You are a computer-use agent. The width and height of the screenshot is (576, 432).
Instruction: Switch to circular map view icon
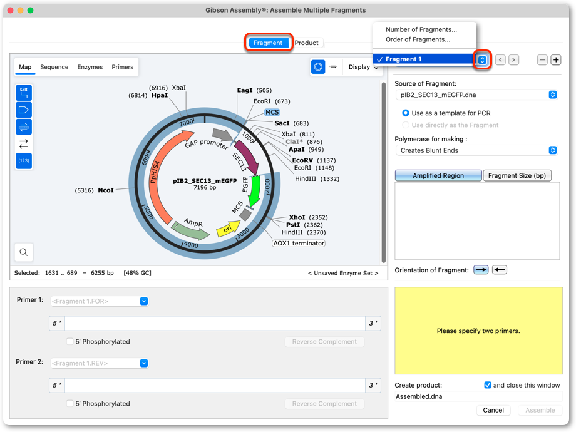pos(318,67)
